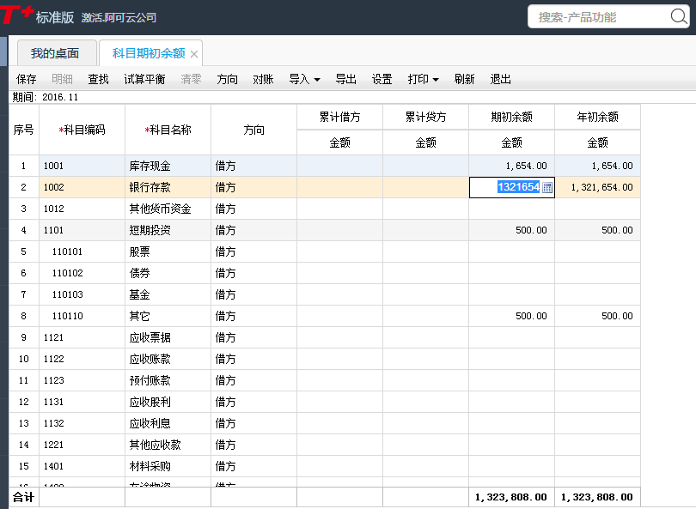Open 设置 from toolbar
Viewport: 696px width, 509px height.
(382, 79)
